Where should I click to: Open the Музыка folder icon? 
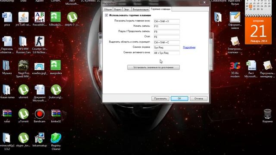7,65
